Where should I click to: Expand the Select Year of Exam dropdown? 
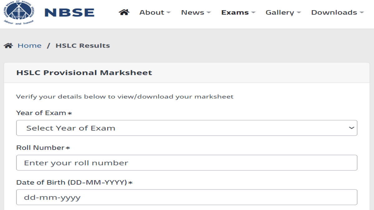[x=187, y=128]
